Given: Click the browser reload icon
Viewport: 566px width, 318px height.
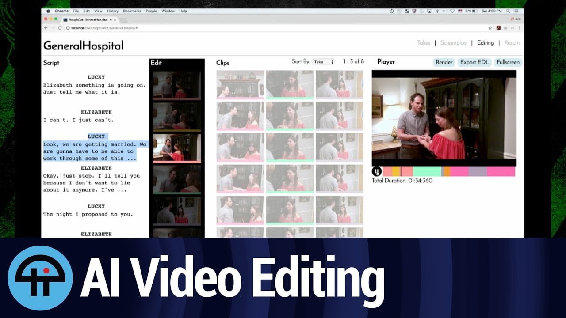Looking at the screenshot, I should tap(60, 28).
